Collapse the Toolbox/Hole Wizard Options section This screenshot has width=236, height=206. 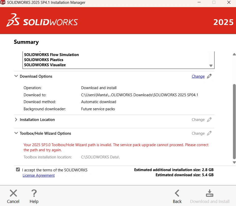tap(16, 133)
